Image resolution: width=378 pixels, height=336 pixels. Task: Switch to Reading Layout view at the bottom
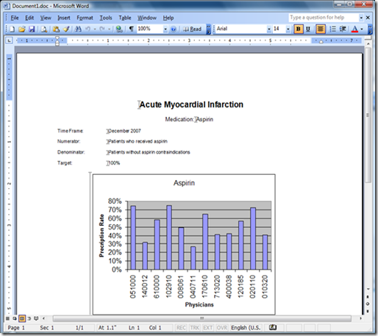pos(36,318)
